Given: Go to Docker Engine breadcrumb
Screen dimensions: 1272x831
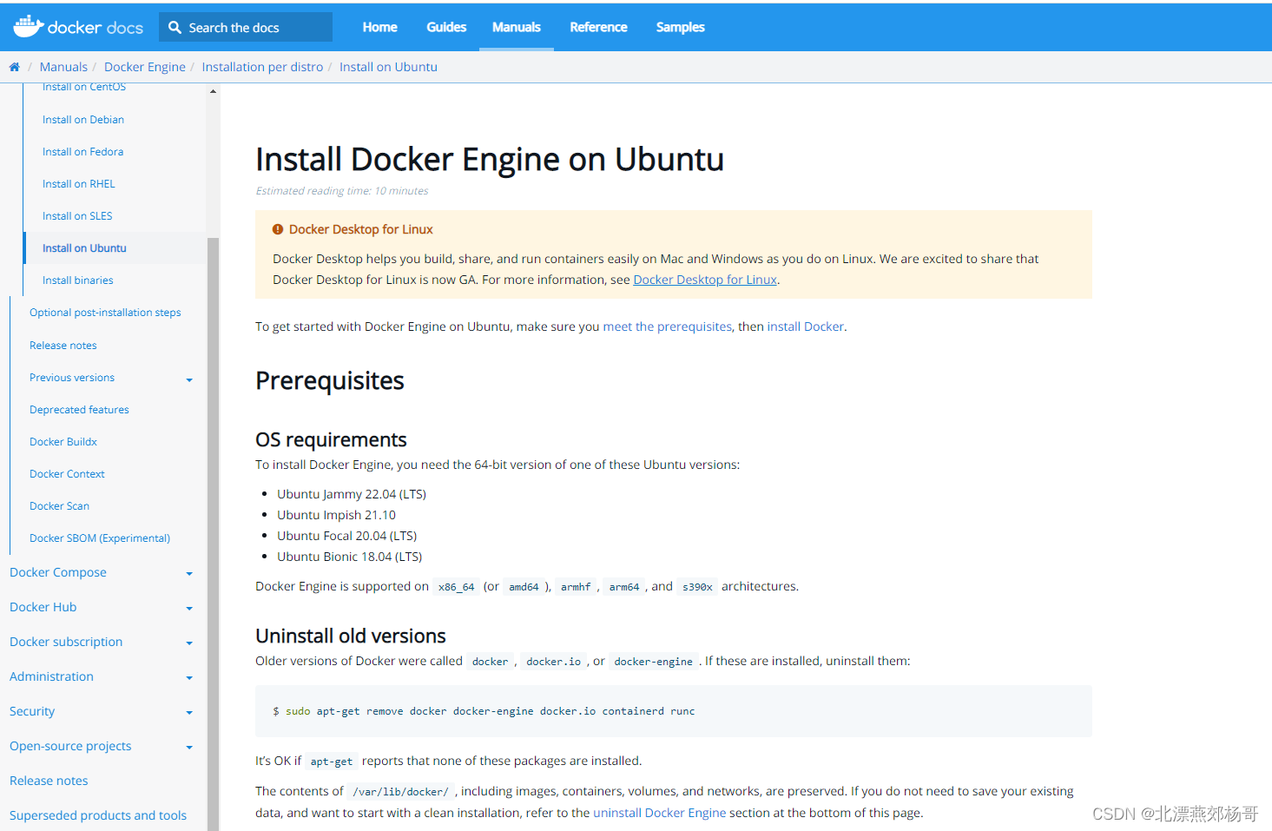Looking at the screenshot, I should [145, 67].
